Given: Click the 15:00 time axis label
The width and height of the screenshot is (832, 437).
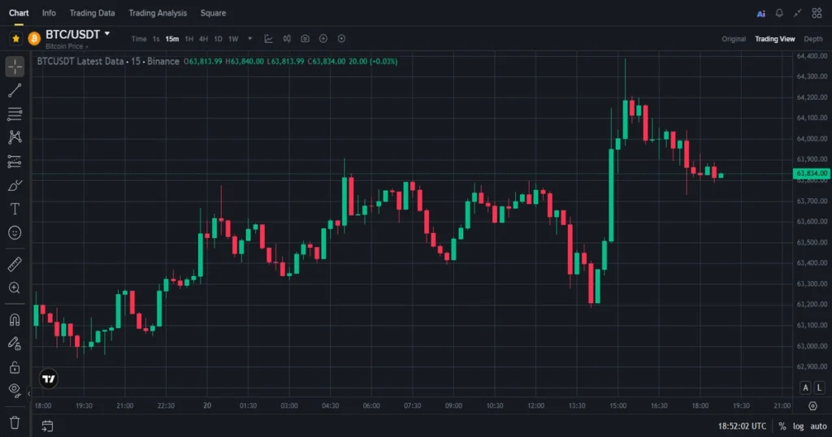Looking at the screenshot, I should (x=617, y=405).
